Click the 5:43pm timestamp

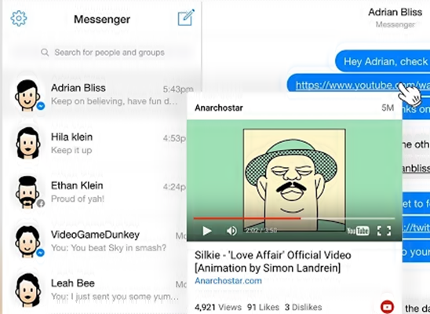(x=178, y=89)
